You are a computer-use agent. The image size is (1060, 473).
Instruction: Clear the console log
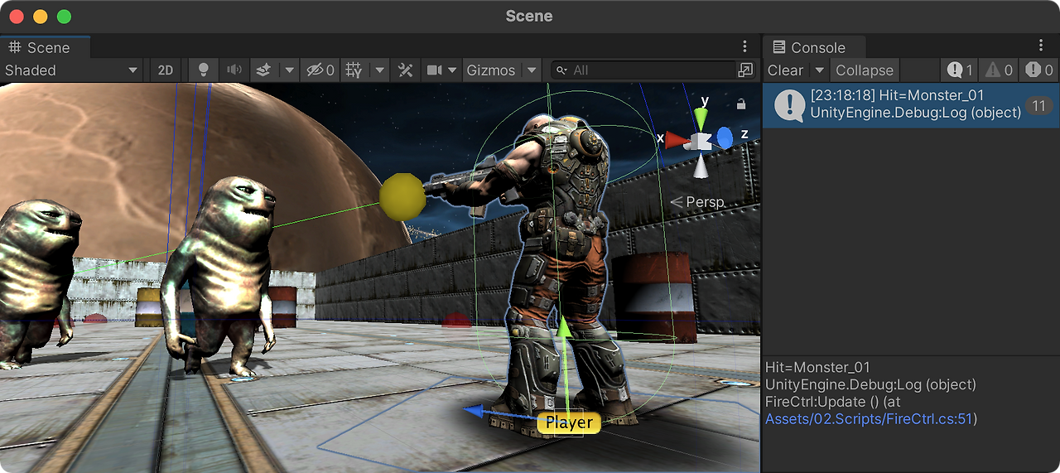click(x=785, y=70)
